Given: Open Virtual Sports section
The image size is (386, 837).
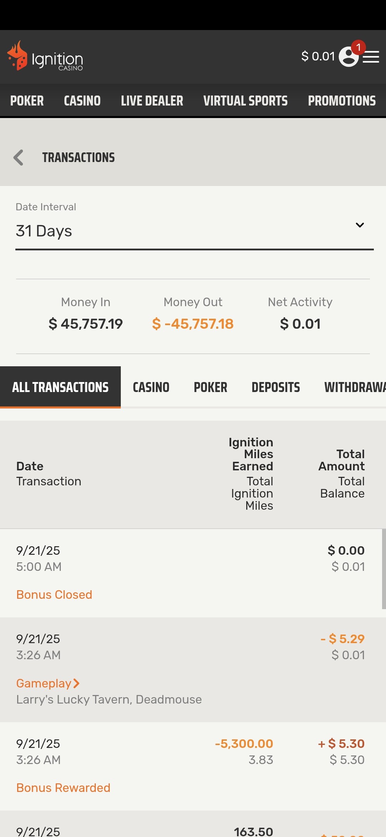Looking at the screenshot, I should (x=246, y=101).
